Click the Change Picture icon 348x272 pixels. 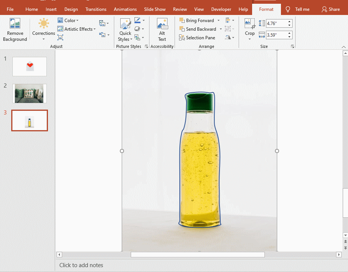(102, 23)
